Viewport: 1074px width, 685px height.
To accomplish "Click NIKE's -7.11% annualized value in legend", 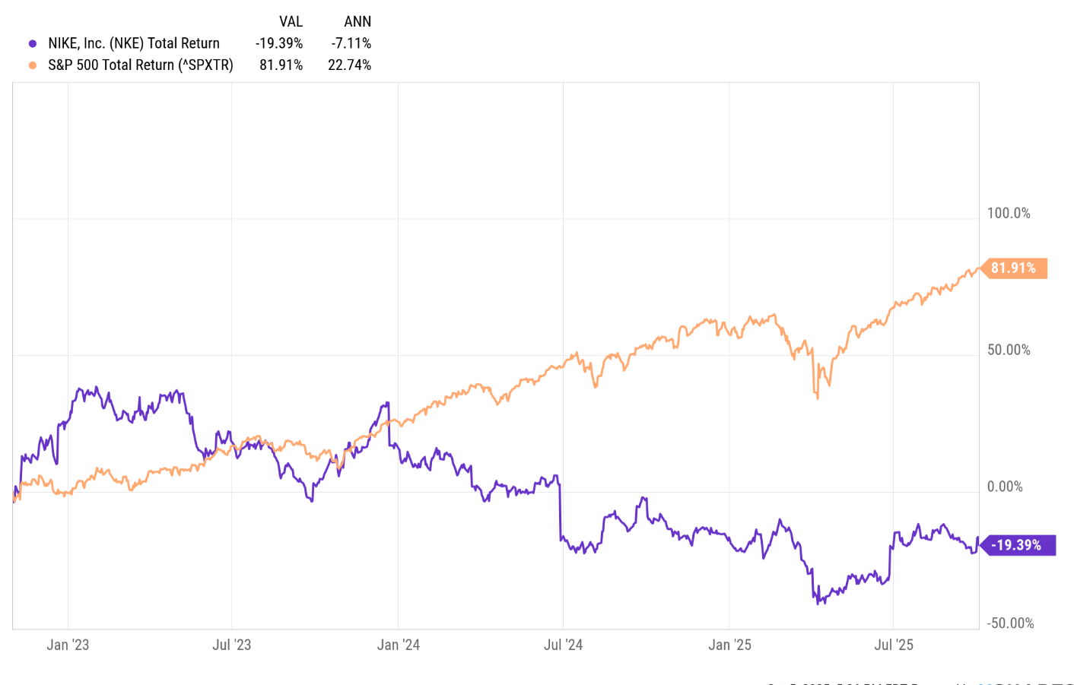I will coord(351,43).
